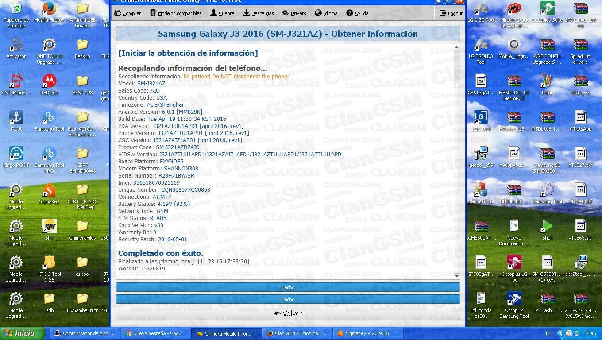Open the Inicio start menu
This screenshot has width=602, height=340.
tap(22, 333)
